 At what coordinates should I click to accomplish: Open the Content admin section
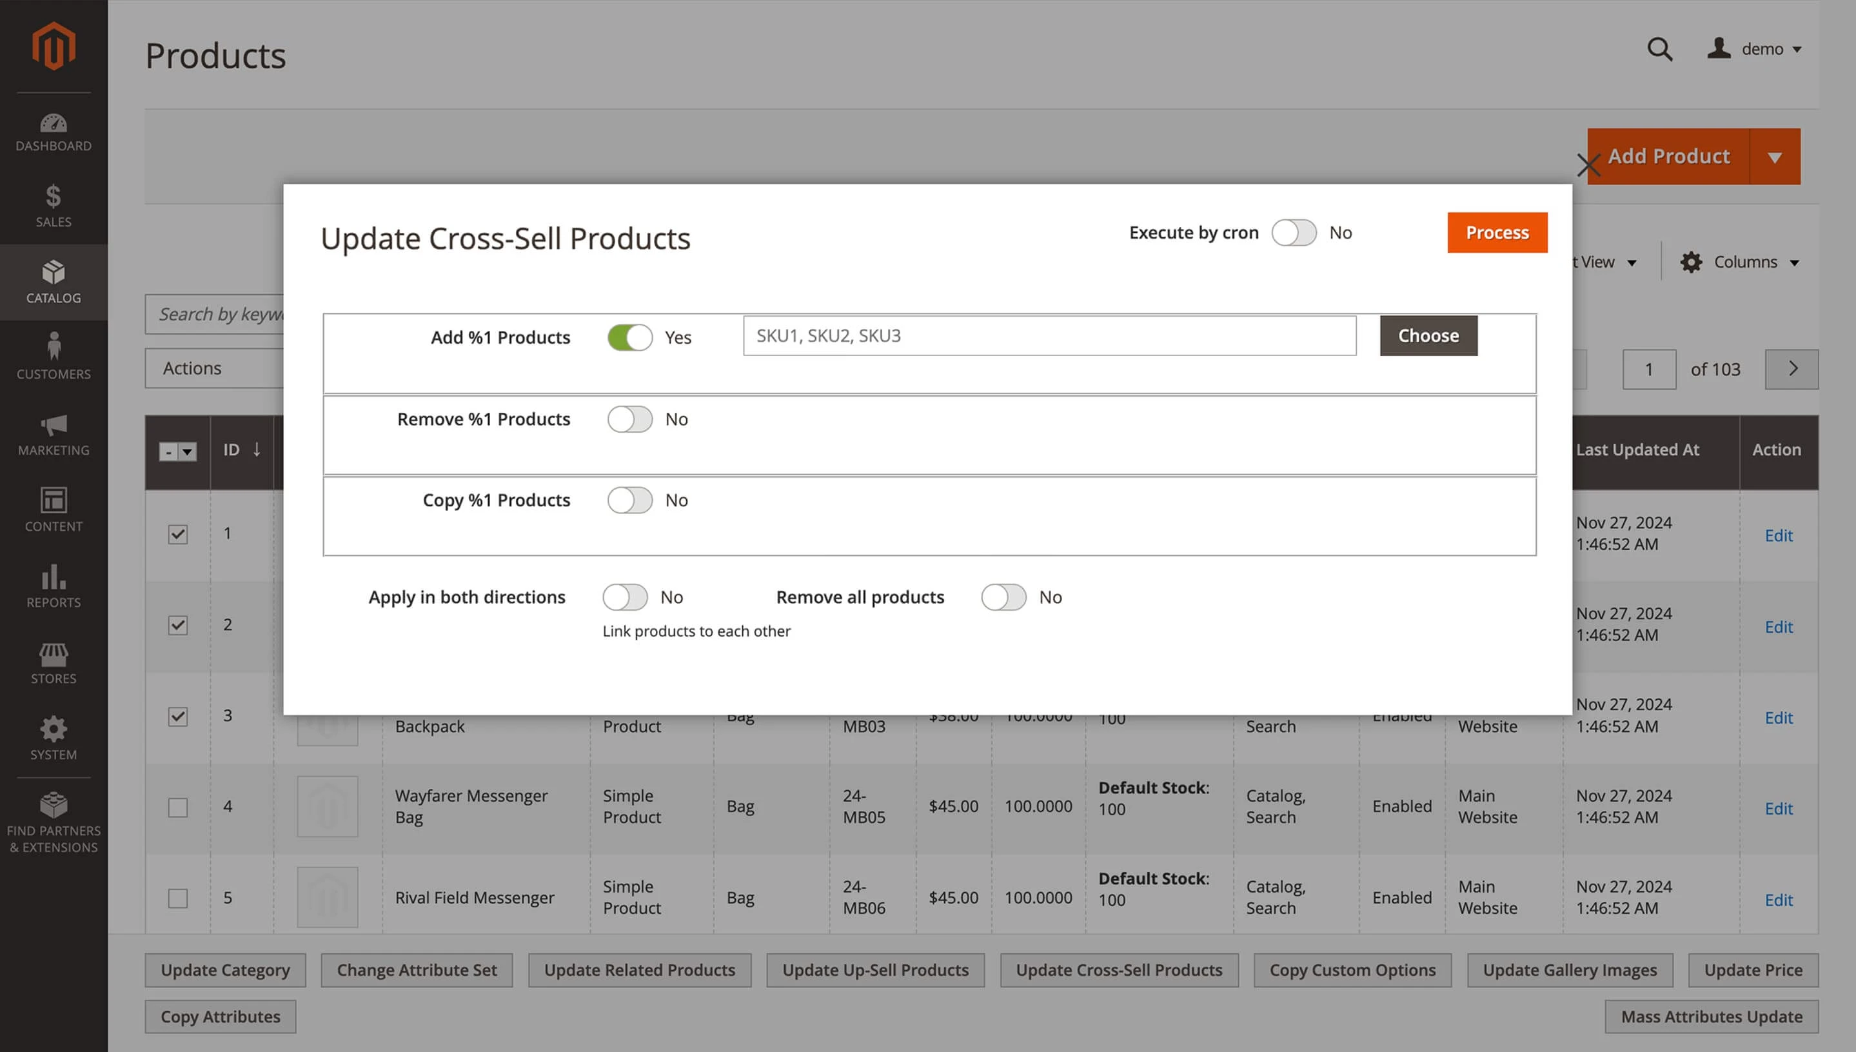tap(53, 510)
